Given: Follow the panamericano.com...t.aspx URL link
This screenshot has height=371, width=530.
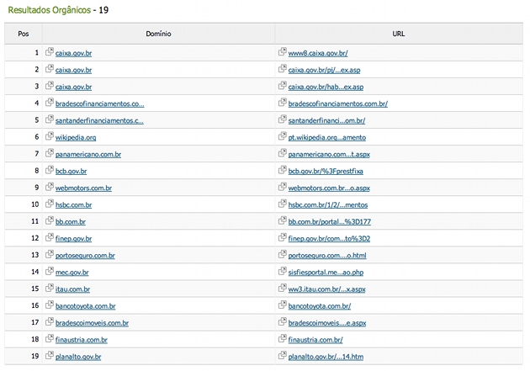Looking at the screenshot, I should [329, 155].
